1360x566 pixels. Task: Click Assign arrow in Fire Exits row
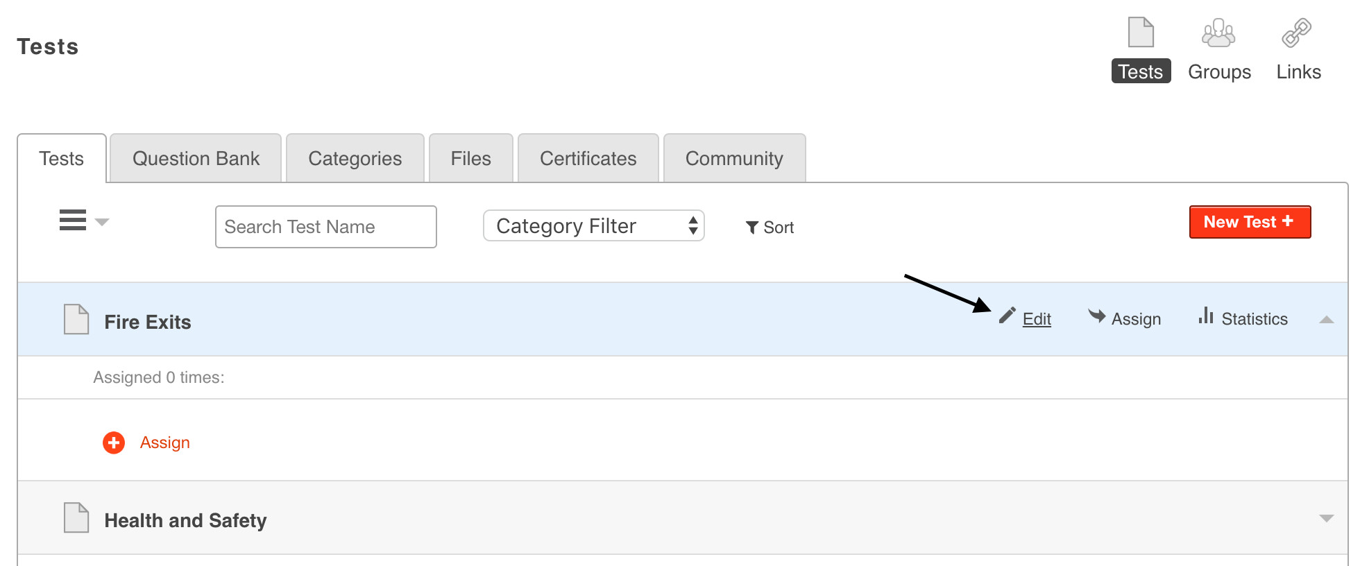[1097, 316]
